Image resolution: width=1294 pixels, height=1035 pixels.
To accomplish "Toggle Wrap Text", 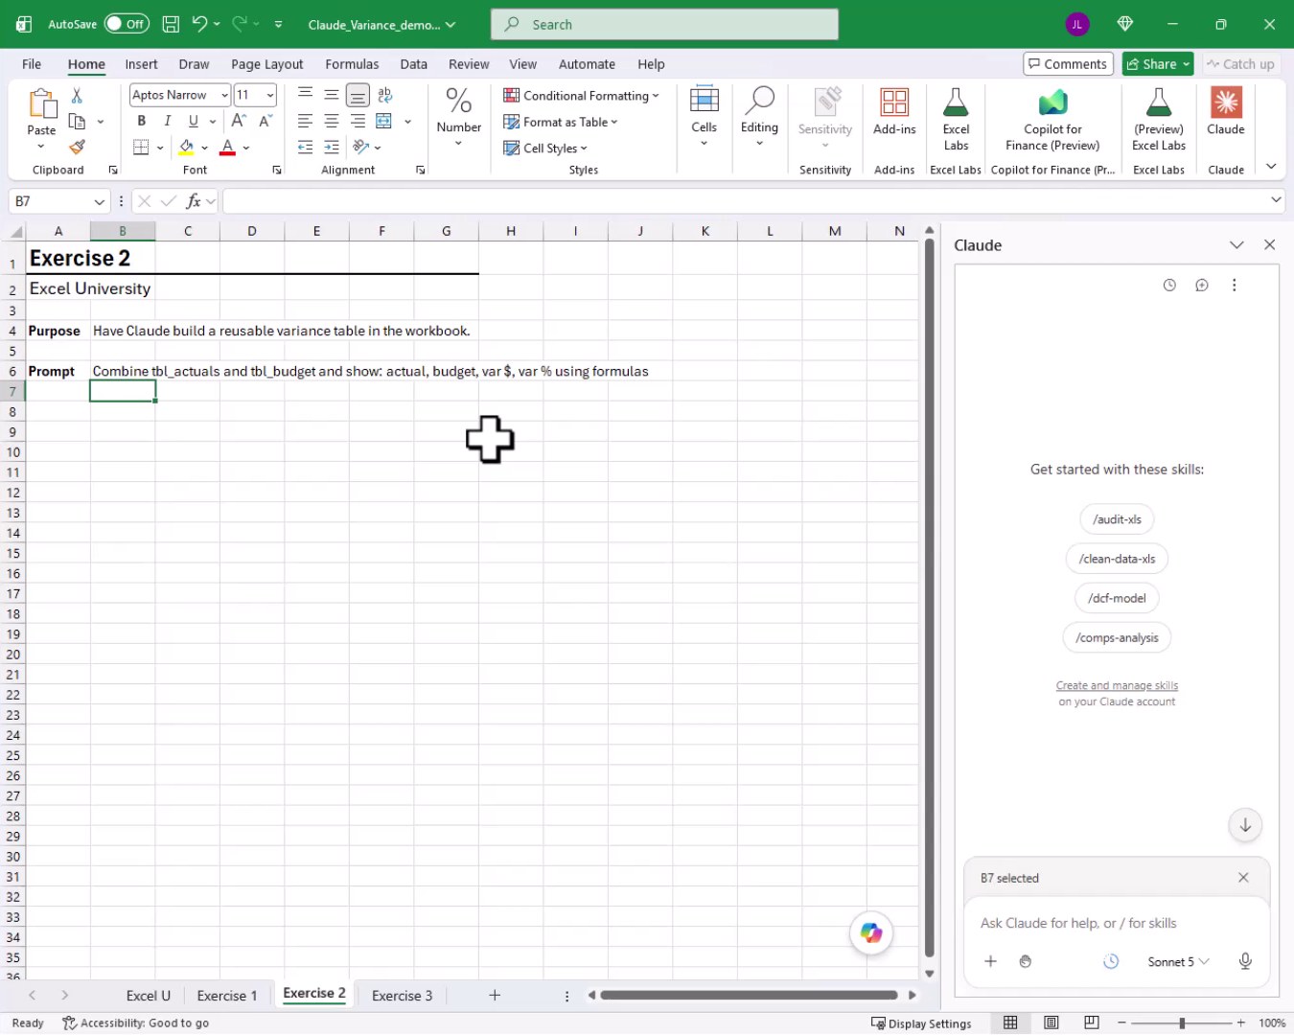I will (385, 95).
